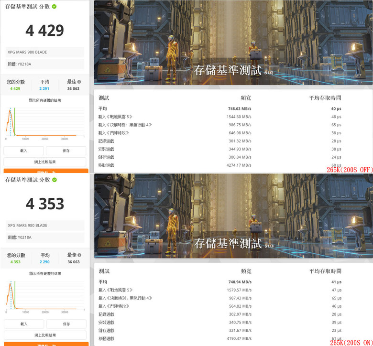Click average score 2 290

coord(44,262)
